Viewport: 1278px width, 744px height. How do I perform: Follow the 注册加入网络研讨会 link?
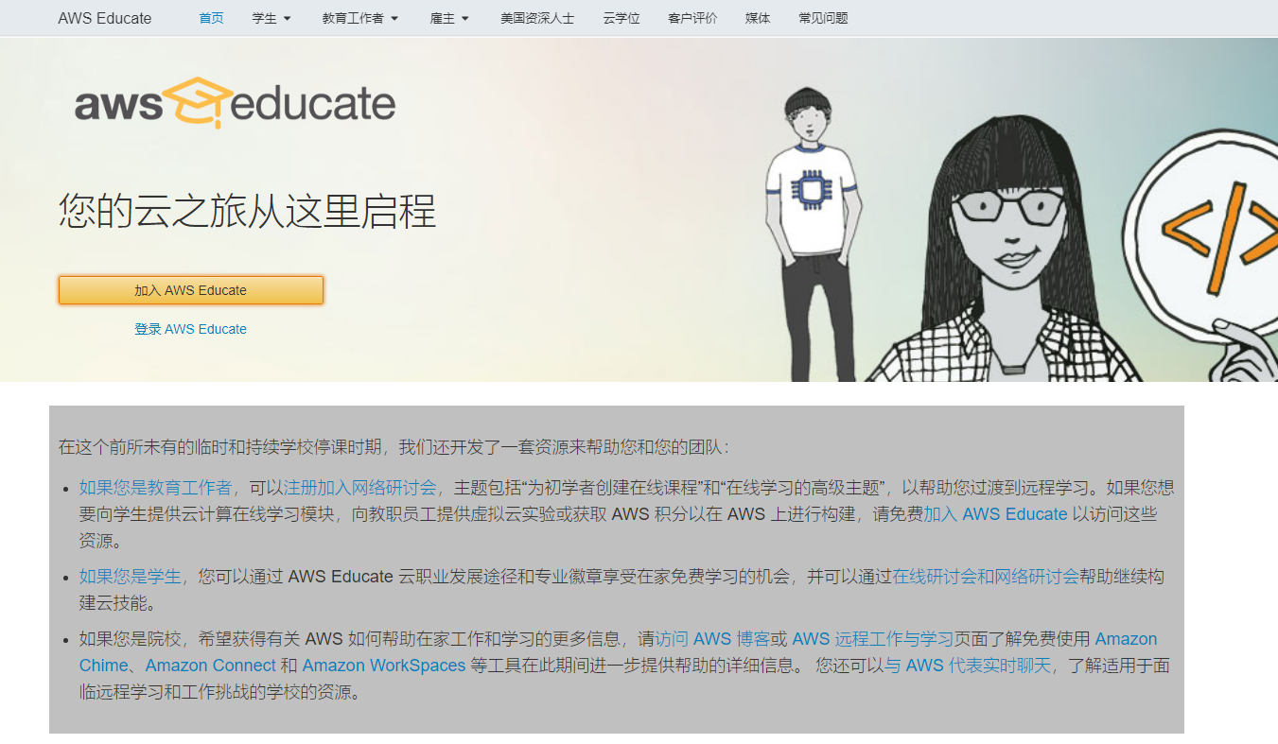[x=360, y=488]
